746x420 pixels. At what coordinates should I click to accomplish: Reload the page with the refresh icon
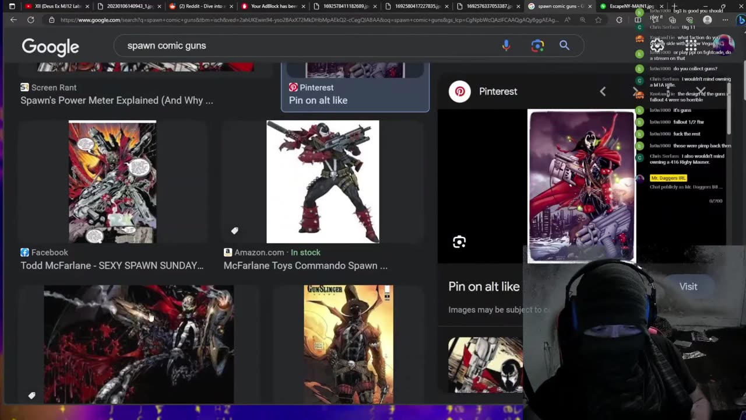point(31,20)
